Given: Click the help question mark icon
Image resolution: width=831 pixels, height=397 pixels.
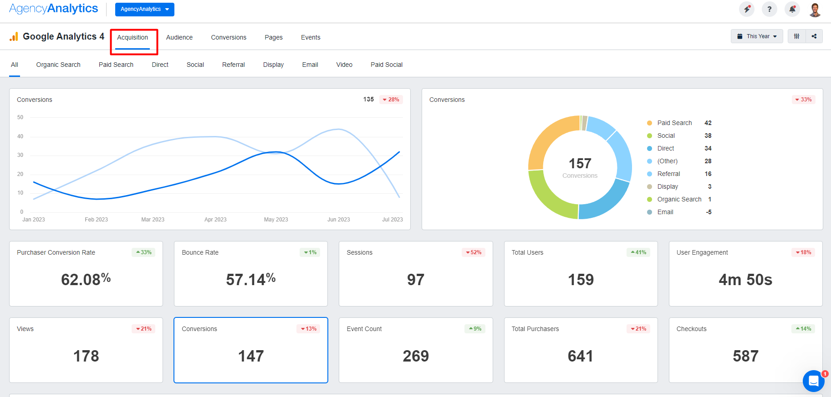Looking at the screenshot, I should click(769, 9).
